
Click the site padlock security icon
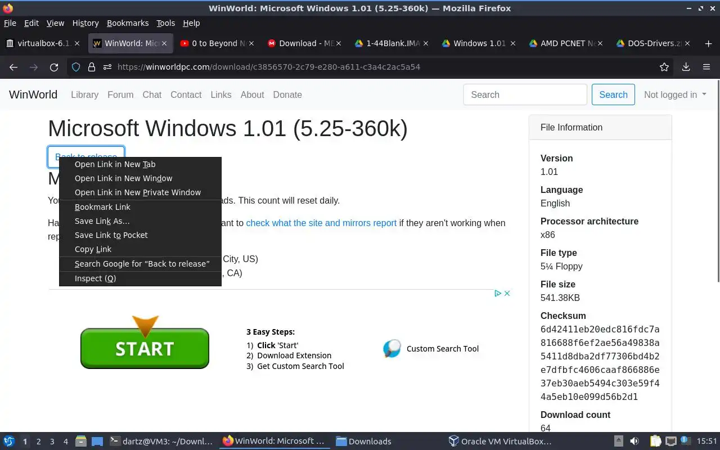(x=92, y=67)
